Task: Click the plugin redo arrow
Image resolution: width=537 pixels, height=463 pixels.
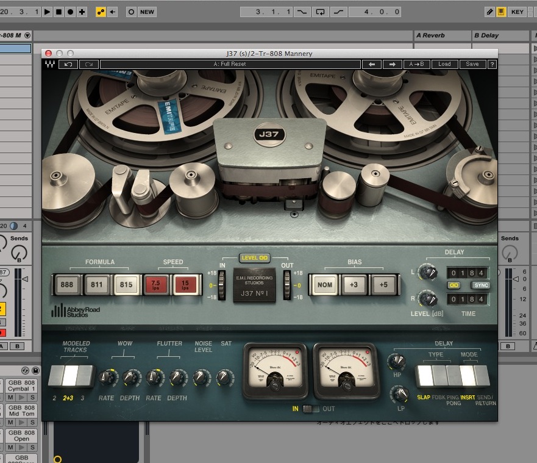Action: click(x=89, y=64)
